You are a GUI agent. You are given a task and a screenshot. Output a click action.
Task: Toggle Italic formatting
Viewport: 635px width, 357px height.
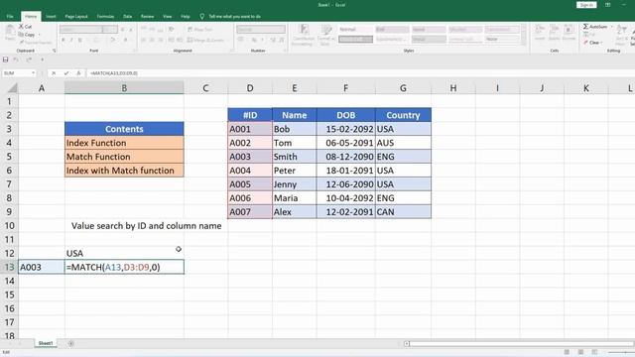point(71,40)
